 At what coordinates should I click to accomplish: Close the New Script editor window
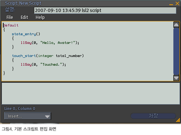click(177, 3)
